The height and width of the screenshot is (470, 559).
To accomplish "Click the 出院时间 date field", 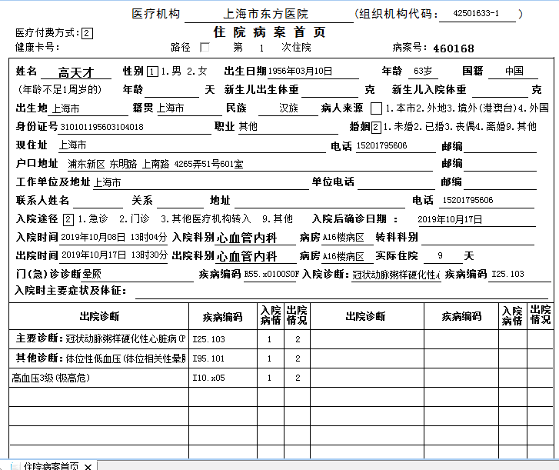I will click(114, 256).
